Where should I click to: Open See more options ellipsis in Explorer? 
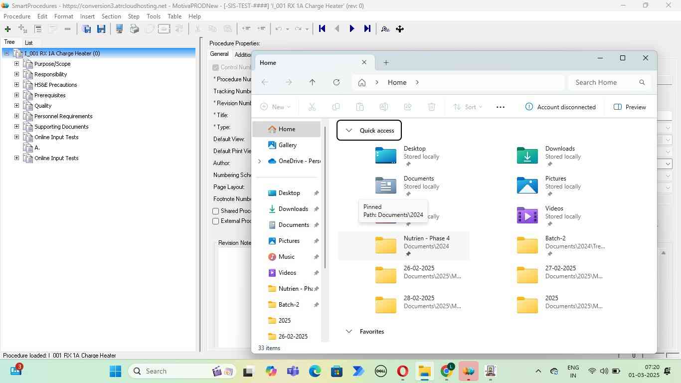501,107
